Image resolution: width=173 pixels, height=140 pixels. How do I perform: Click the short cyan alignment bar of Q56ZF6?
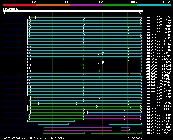point(51,121)
